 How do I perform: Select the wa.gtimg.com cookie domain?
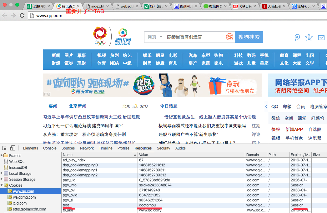click(x=24, y=197)
